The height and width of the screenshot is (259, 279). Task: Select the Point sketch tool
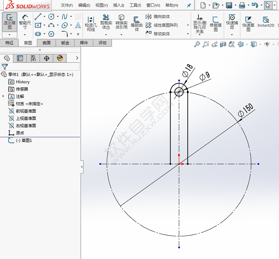tap(78, 34)
